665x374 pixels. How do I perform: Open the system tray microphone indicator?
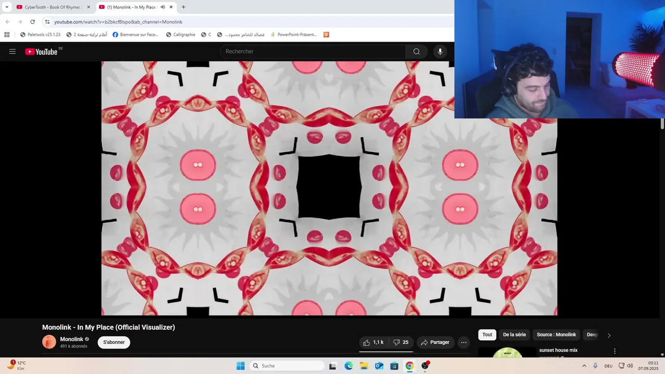point(595,366)
